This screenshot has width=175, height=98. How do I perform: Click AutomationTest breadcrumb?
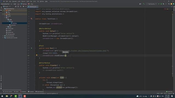click(5, 4)
